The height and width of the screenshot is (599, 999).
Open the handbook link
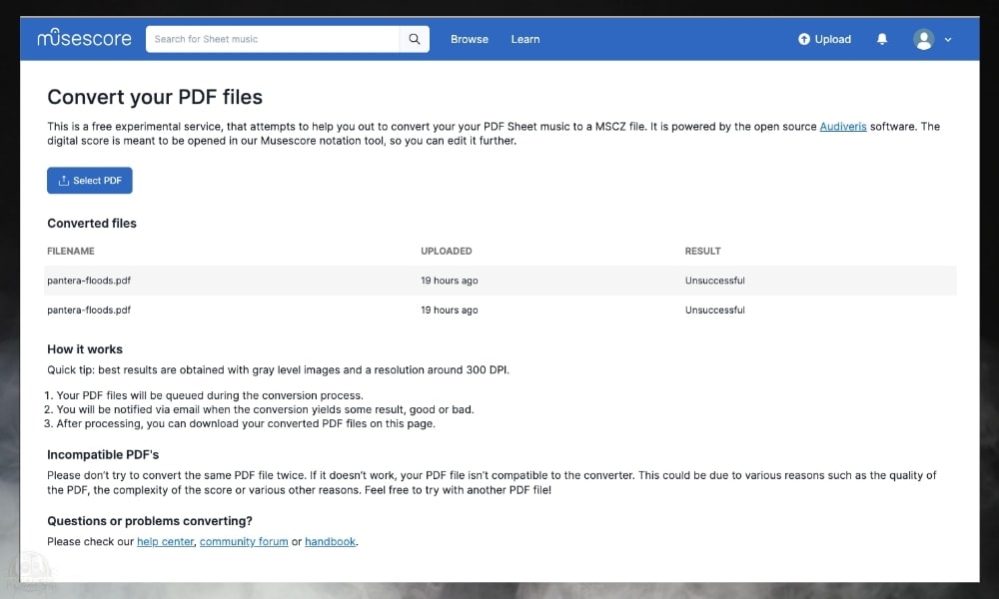330,541
